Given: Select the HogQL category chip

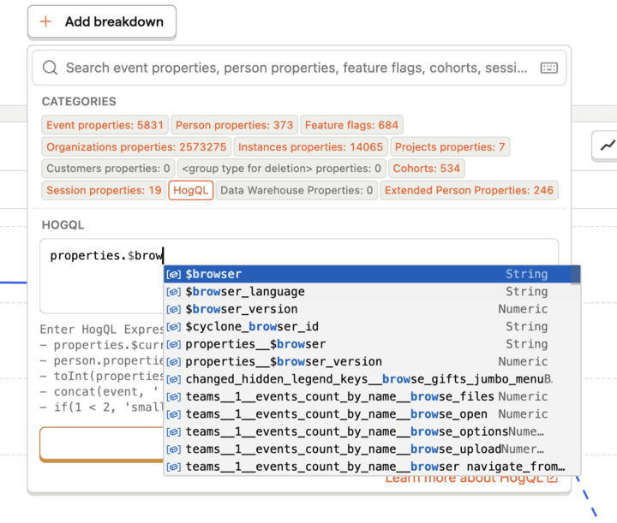Looking at the screenshot, I should pos(191,190).
